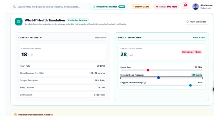Select the Blood Pressure 120 / 80 mmHg row

coord(62,73)
